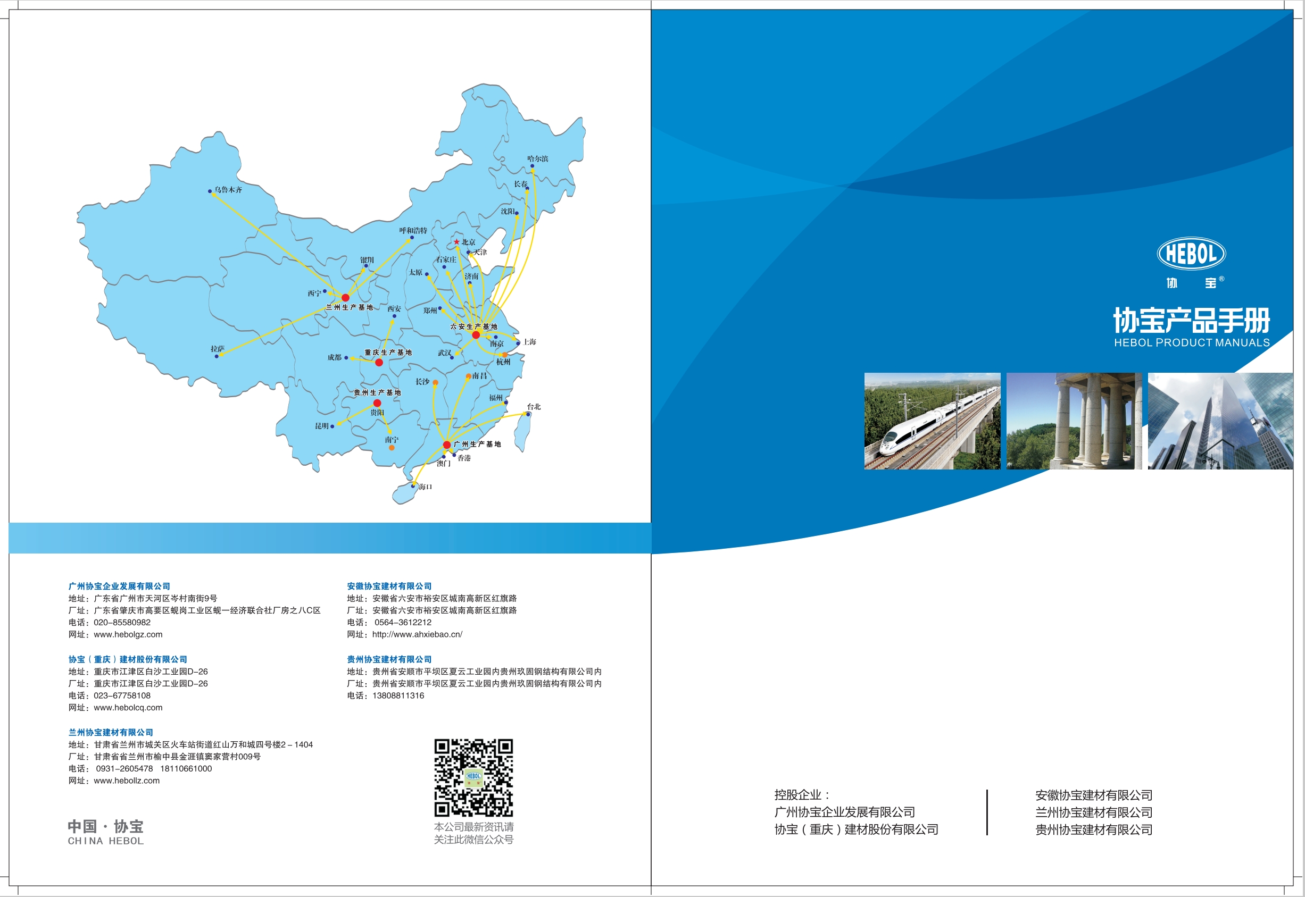The image size is (1305, 897).
Task: Click the red dot of 贵州生产基地
Action: (377, 404)
